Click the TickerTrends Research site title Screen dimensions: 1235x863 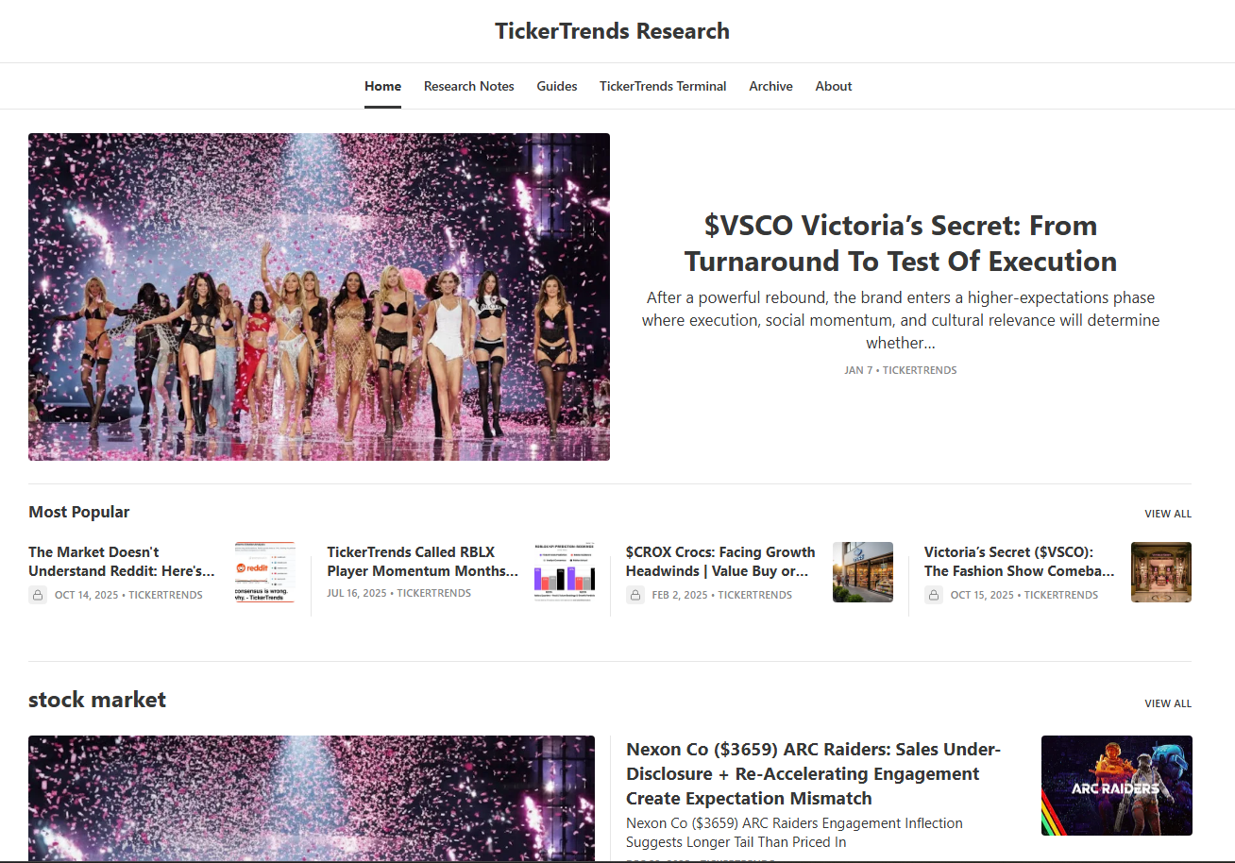pyautogui.click(x=612, y=31)
